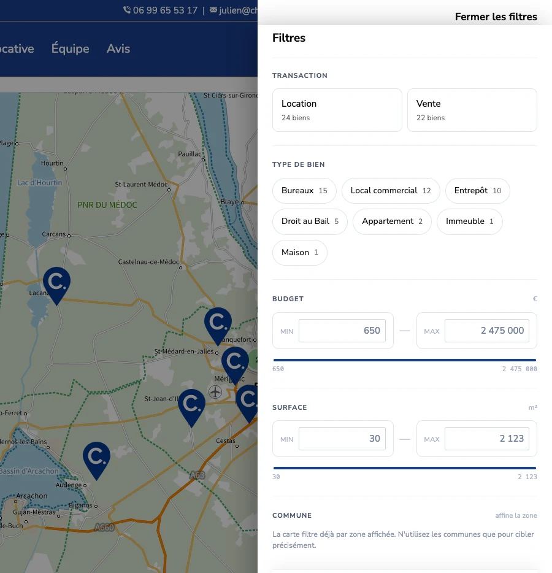Toggle the Appartement filter chip
552x573 pixels.
click(x=392, y=221)
